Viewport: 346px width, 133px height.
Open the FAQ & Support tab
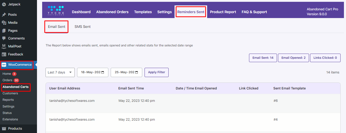(x=254, y=12)
